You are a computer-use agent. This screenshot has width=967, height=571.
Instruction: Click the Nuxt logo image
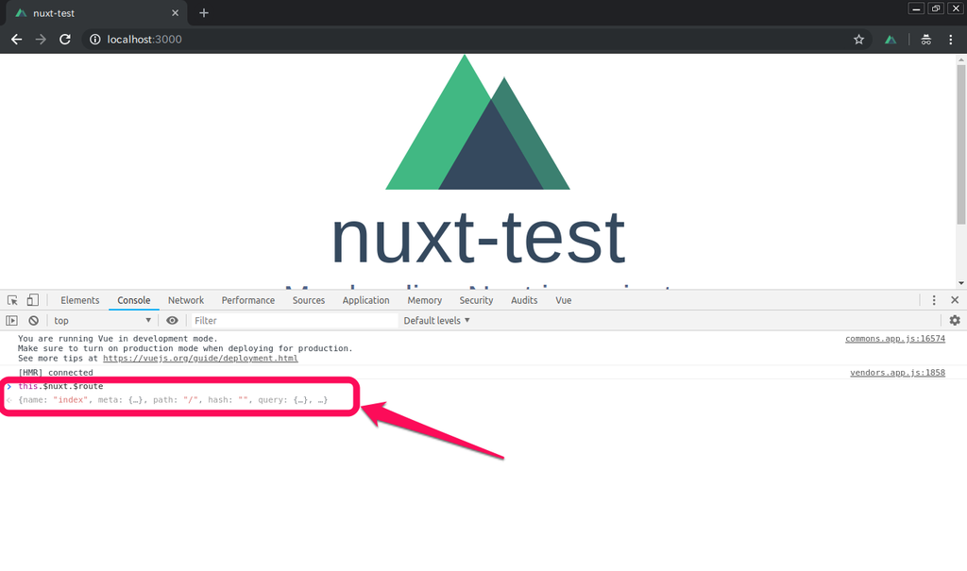pyautogui.click(x=477, y=122)
